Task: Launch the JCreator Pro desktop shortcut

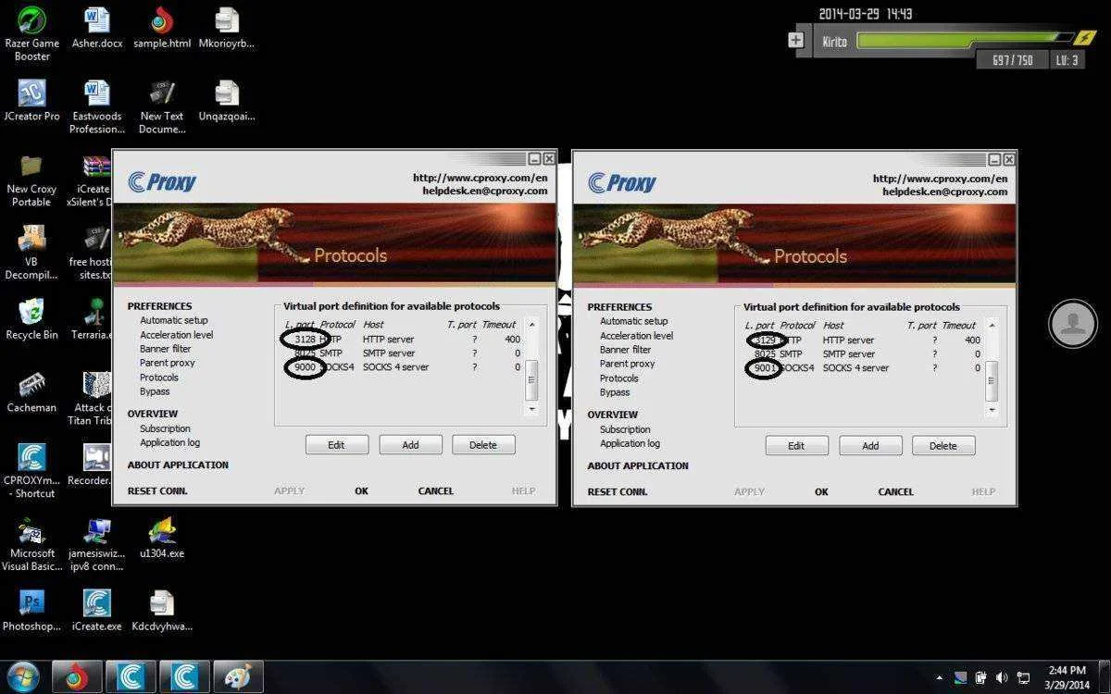Action: 31,101
